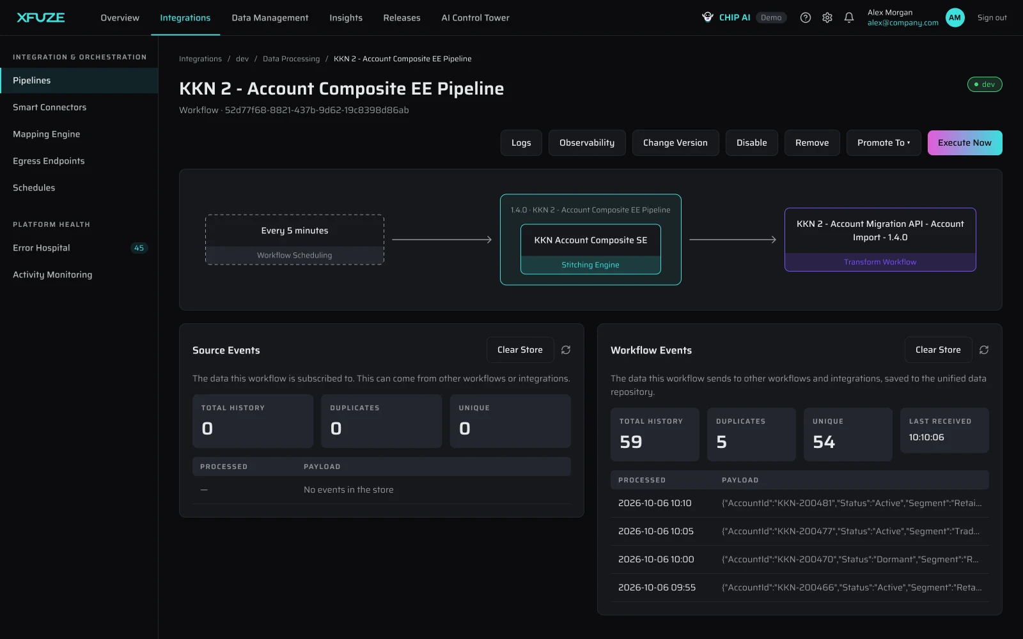Go to the Overview tab
Viewport: 1023px width, 639px height.
click(x=120, y=18)
